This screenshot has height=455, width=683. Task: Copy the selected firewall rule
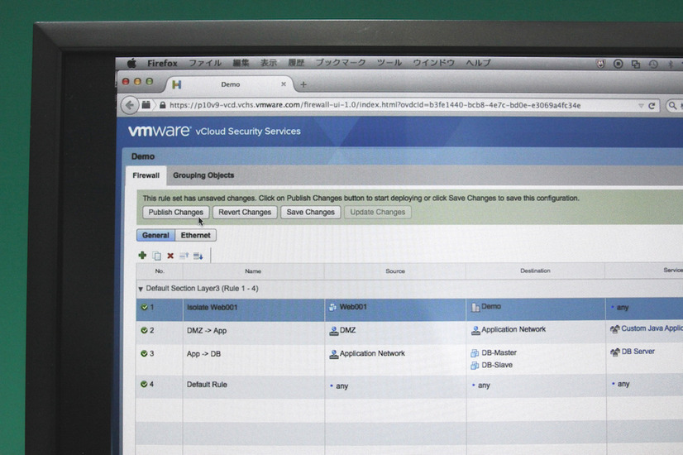(156, 256)
